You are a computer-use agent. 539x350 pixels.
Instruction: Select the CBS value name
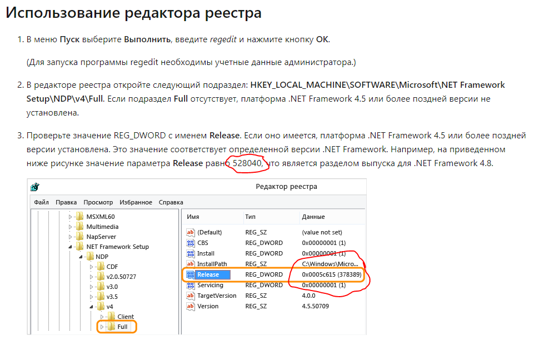point(203,243)
